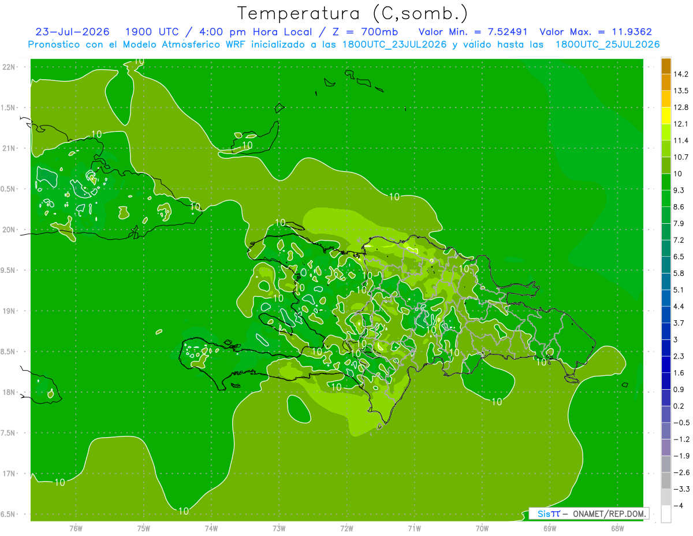This screenshot has width=693, height=536.
Task: Click the '-1.2' colorbar label
Action: (x=681, y=439)
